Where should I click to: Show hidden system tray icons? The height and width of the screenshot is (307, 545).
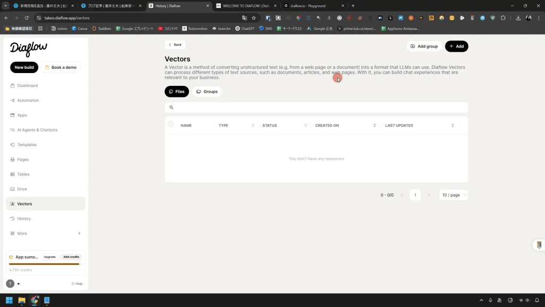pyautogui.click(x=481, y=300)
